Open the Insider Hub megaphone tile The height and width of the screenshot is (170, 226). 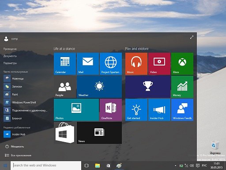[159, 110]
